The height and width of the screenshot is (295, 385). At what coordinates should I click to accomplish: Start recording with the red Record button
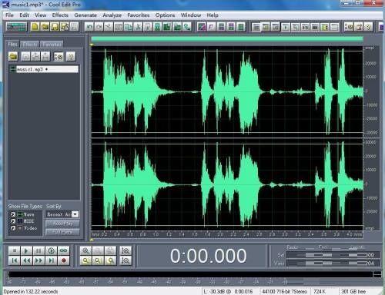point(64,260)
